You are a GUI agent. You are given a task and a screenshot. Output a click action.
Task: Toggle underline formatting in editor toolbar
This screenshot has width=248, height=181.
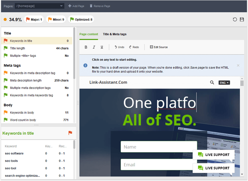coord(102,47)
